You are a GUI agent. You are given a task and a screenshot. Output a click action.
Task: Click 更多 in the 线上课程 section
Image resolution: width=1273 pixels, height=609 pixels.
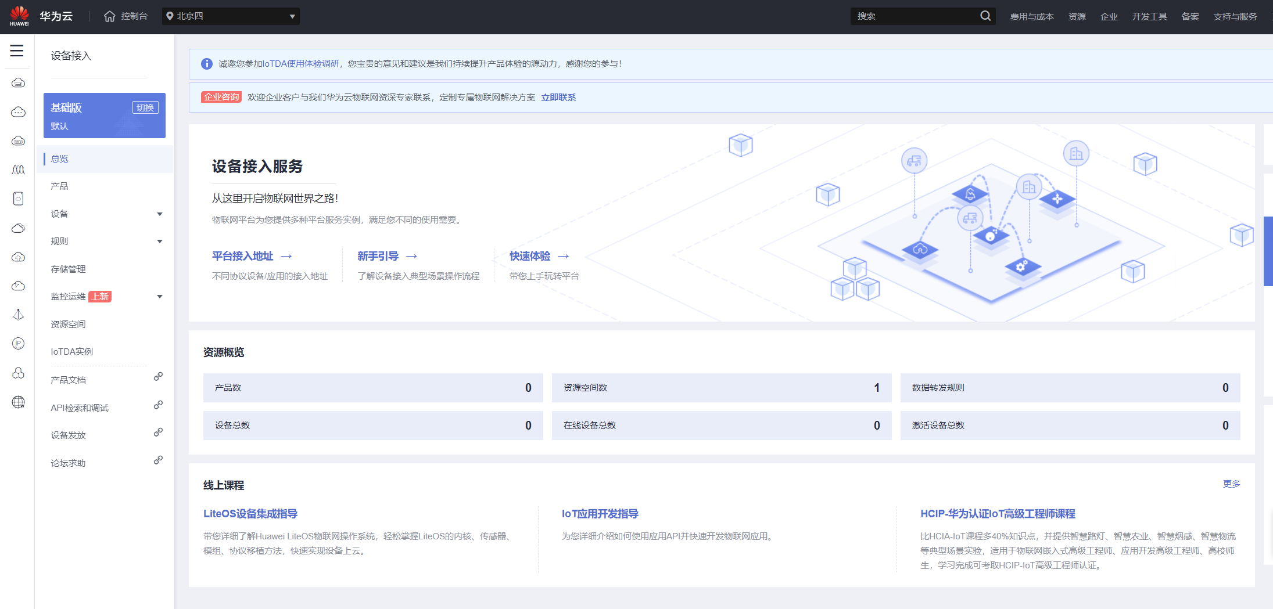click(1231, 484)
